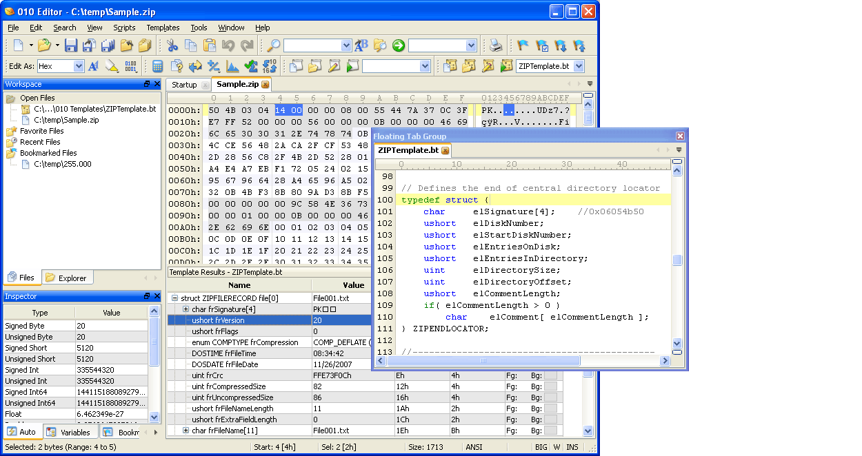The width and height of the screenshot is (862, 456).
Task: Click the Name column header in Template Results
Action: pos(239,285)
